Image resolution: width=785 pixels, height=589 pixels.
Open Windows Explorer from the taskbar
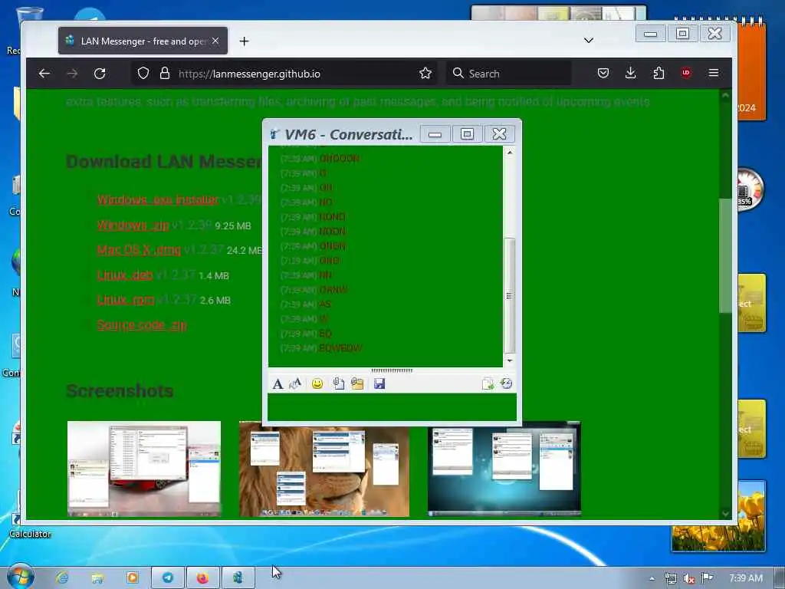coord(97,578)
